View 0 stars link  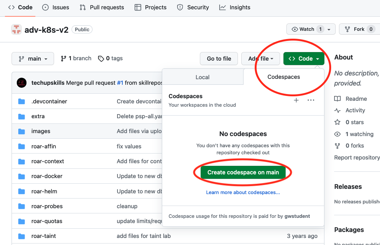point(355,122)
